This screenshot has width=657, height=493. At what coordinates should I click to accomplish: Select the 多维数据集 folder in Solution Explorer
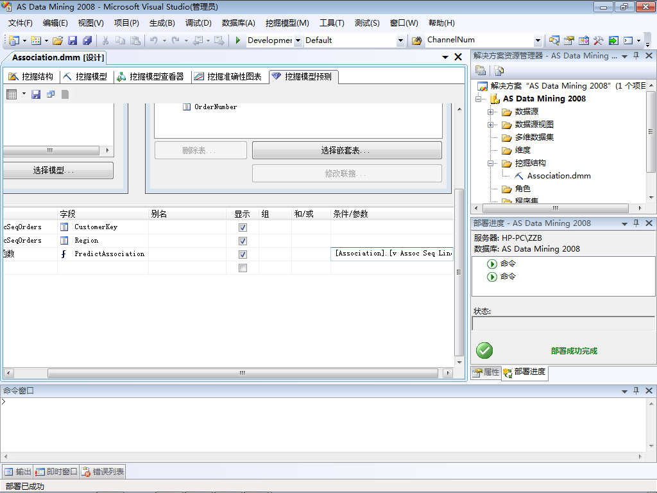(534, 137)
